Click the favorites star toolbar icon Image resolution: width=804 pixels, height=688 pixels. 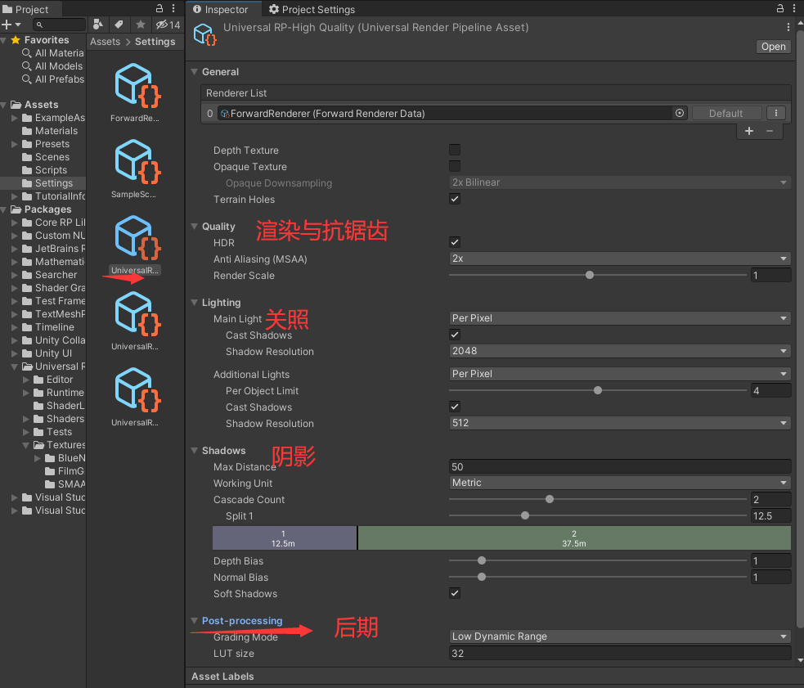141,25
